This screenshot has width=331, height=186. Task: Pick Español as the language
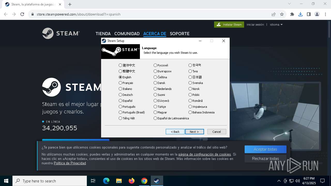(126, 101)
